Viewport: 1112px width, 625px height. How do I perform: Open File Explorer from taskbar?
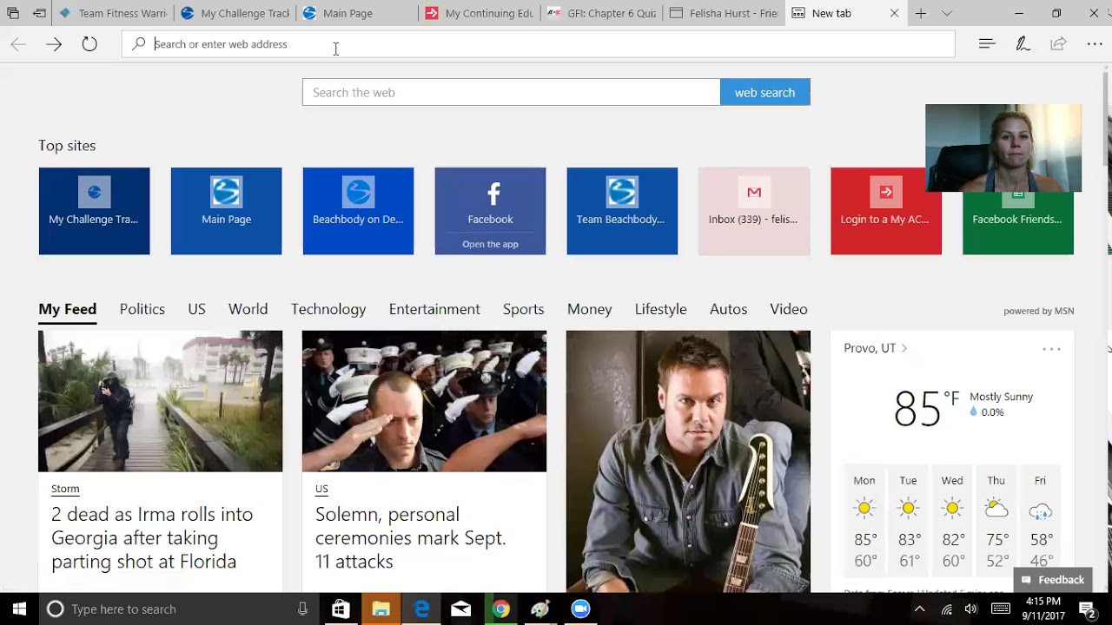point(381,609)
